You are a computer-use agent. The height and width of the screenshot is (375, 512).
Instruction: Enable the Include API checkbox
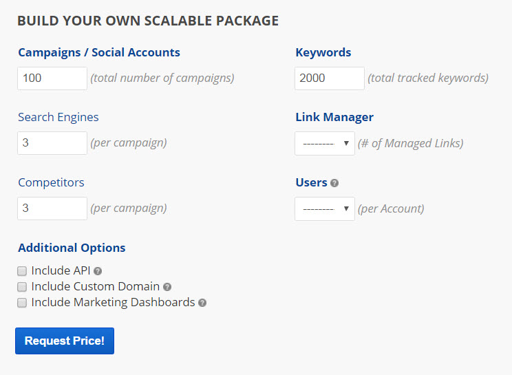click(22, 271)
